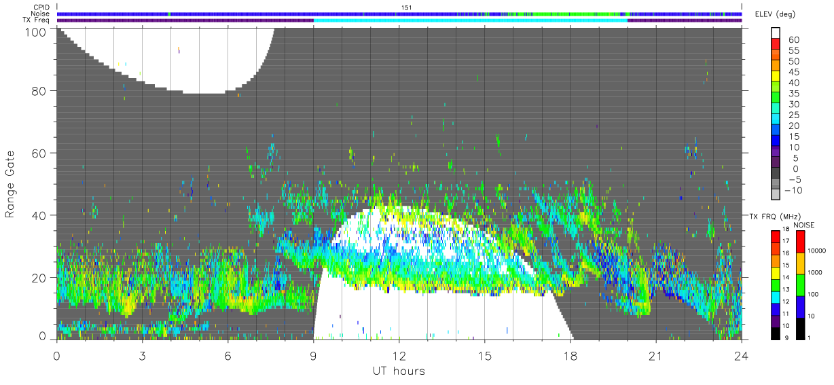Image resolution: width=834 pixels, height=385 pixels.
Task: Click the white top box of the elevation colorbar
Action: tap(776, 34)
